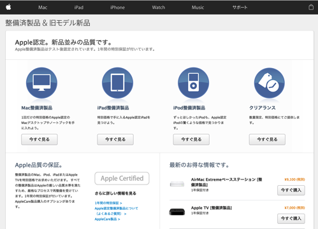Click the ¥7,000 price text
318x229 pixels.
tap(294, 208)
